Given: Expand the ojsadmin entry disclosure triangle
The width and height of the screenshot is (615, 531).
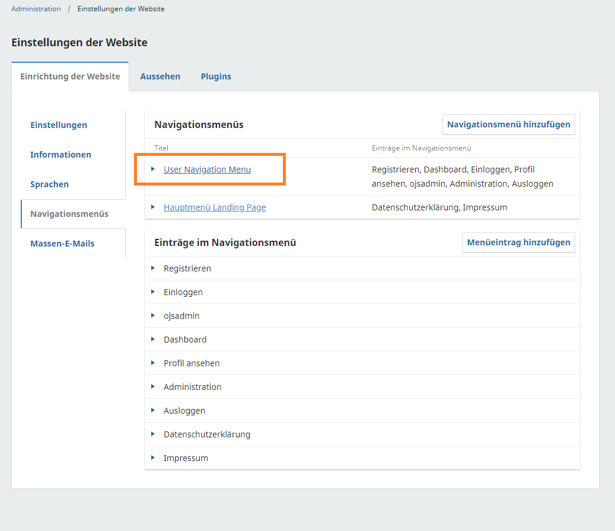Looking at the screenshot, I should click(x=153, y=315).
